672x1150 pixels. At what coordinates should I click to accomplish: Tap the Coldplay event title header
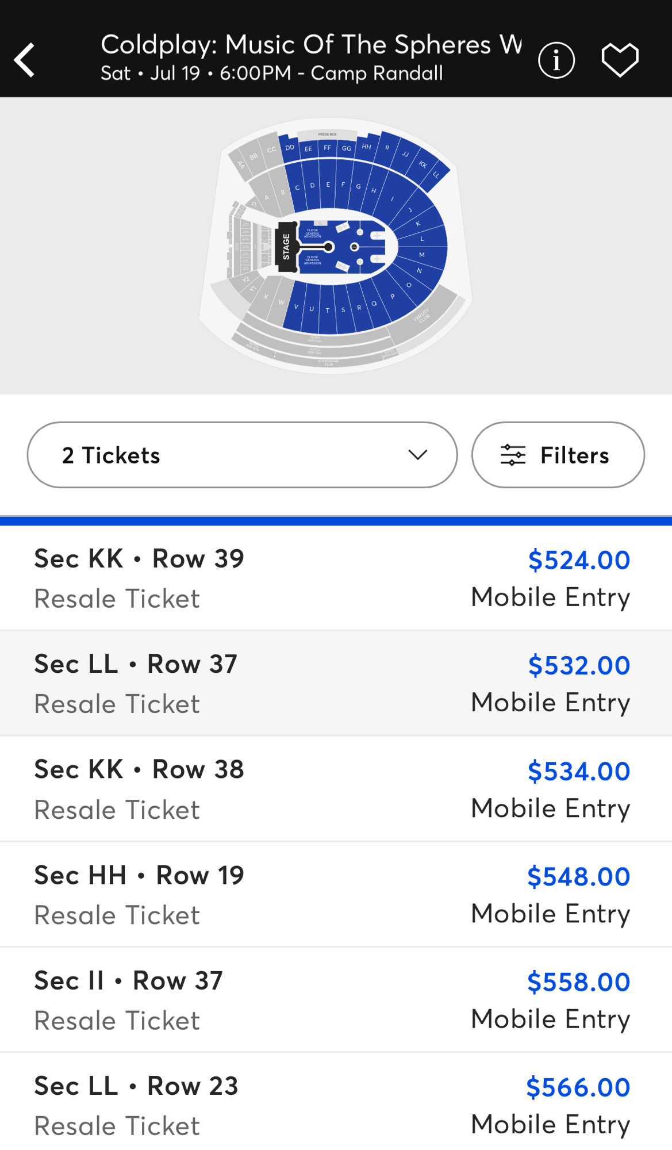pyautogui.click(x=311, y=45)
